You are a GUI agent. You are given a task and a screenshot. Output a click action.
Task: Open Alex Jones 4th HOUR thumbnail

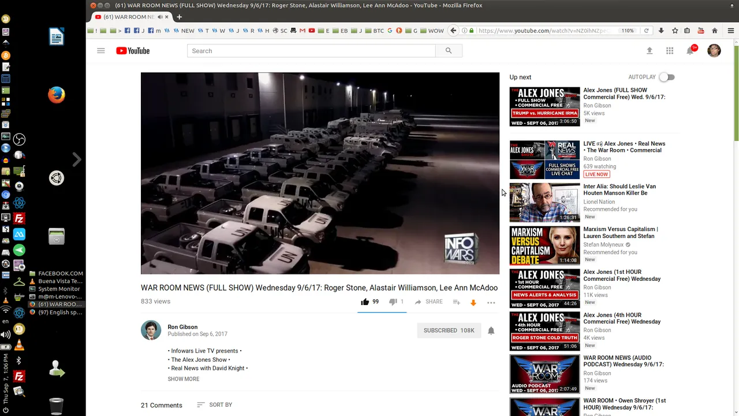tap(544, 331)
